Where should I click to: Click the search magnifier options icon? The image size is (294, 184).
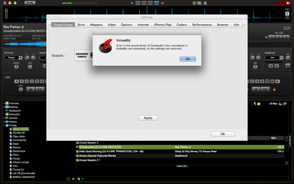[254, 104]
